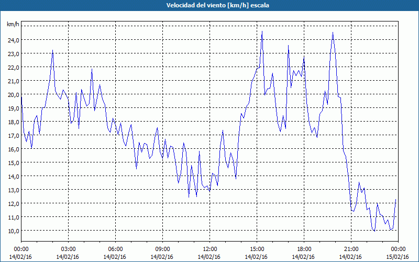Select the 18,0 y-axis label
This screenshot has height=262, width=419.
tap(14, 122)
